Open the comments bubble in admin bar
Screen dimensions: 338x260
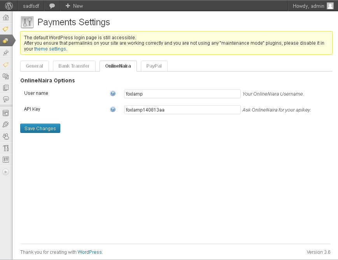pos(52,6)
